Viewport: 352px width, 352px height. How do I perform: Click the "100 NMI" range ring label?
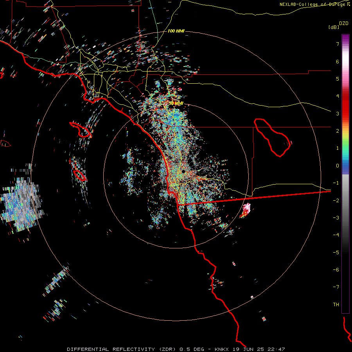tap(176, 31)
